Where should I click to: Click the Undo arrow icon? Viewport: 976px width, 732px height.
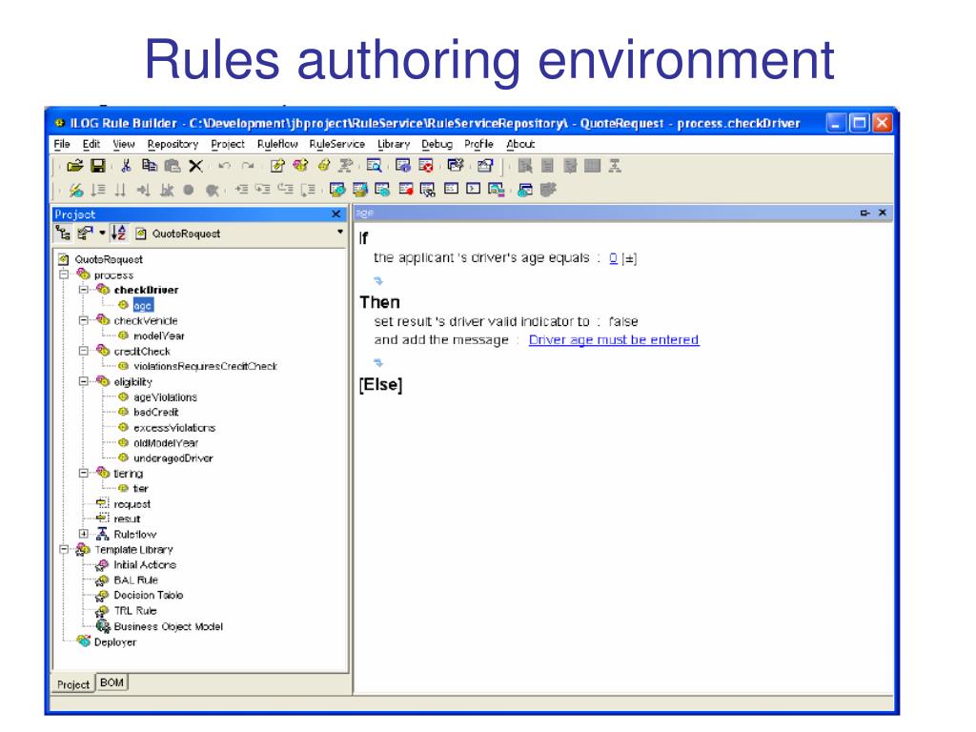[x=225, y=166]
